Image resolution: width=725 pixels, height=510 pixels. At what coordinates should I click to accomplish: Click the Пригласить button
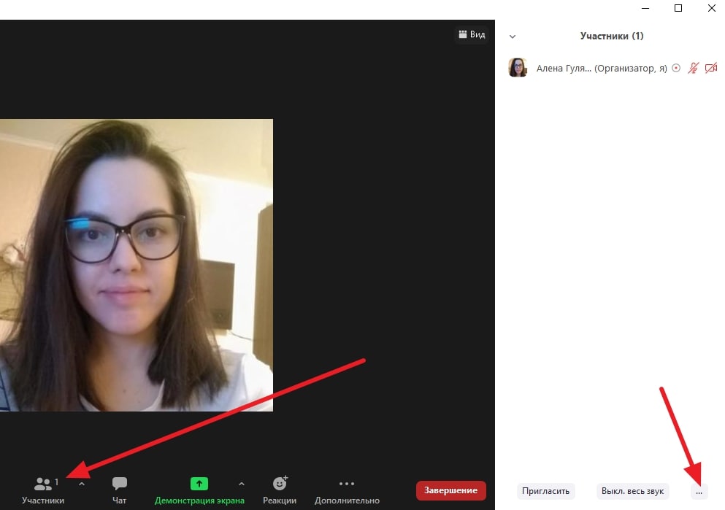[x=545, y=491]
